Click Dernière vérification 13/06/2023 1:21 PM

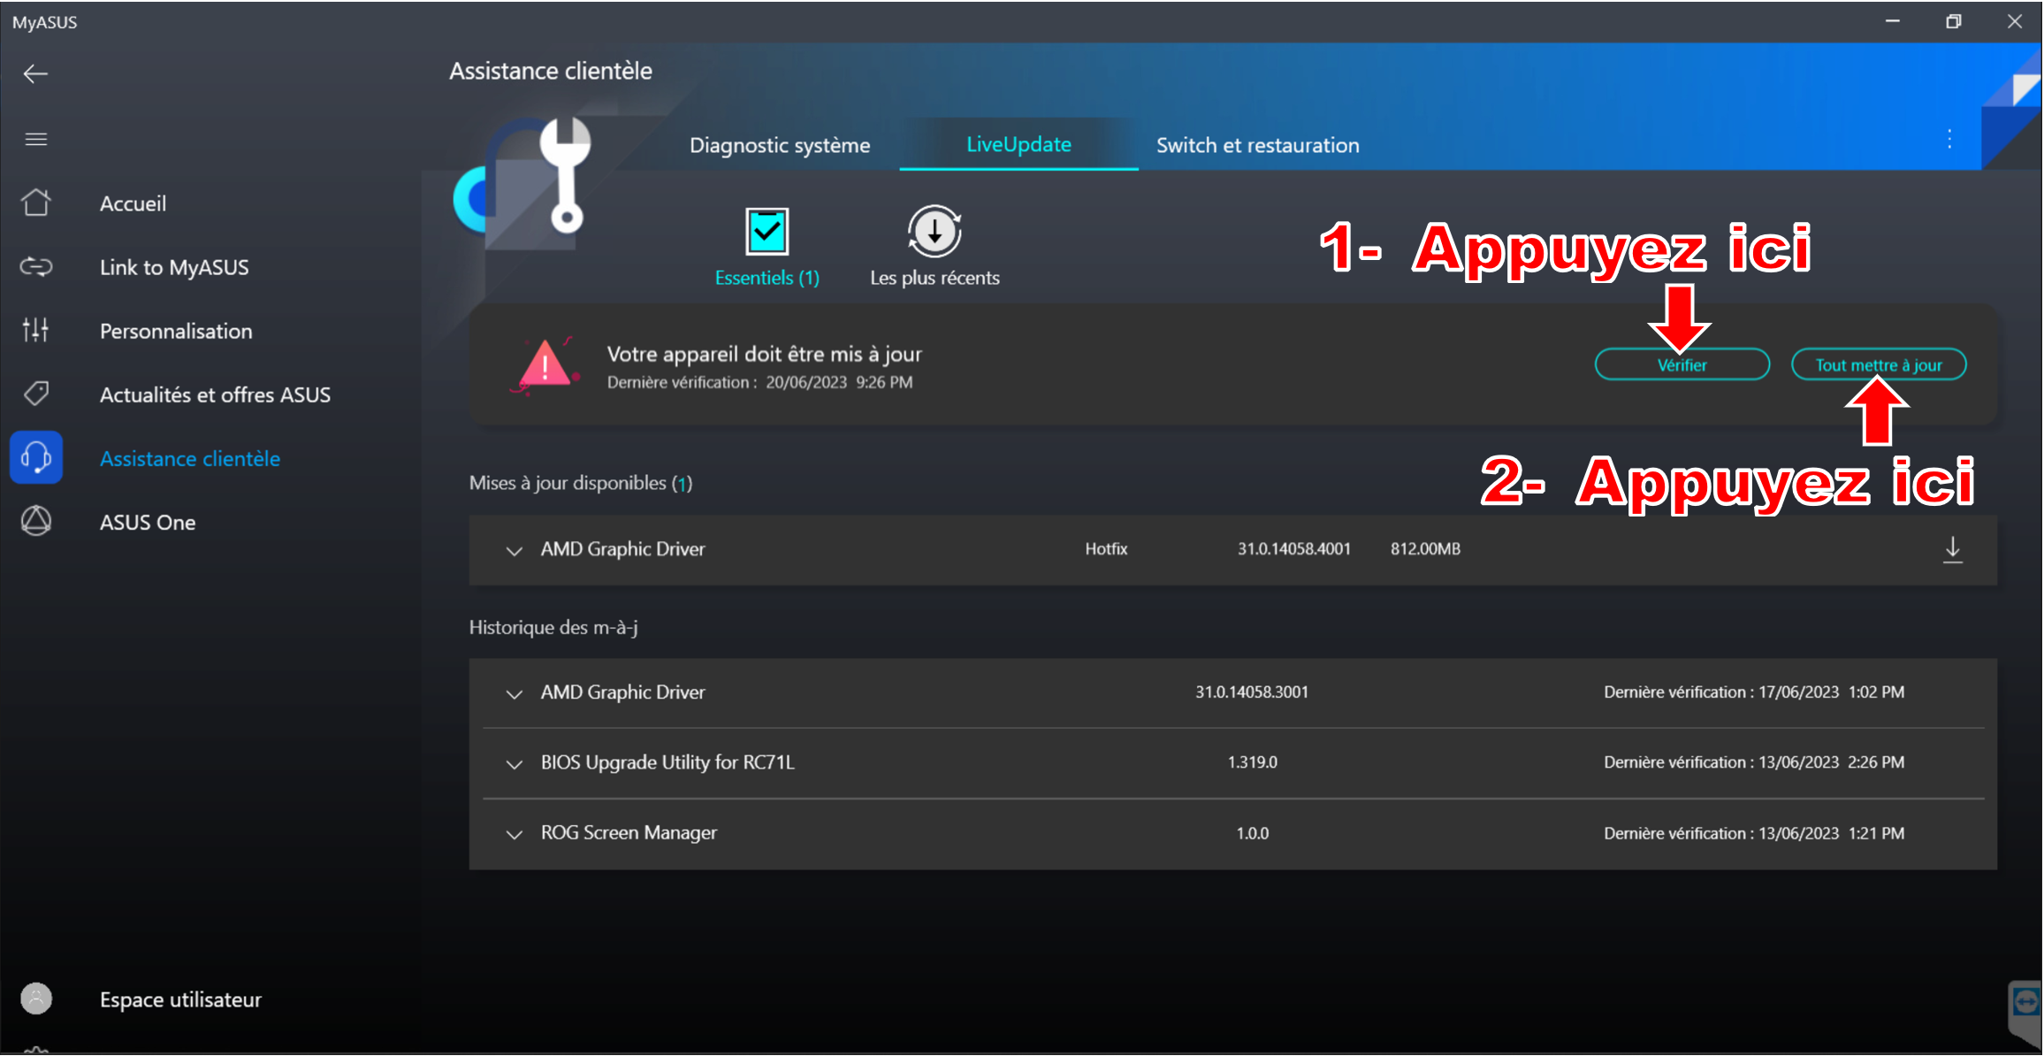click(x=1754, y=833)
